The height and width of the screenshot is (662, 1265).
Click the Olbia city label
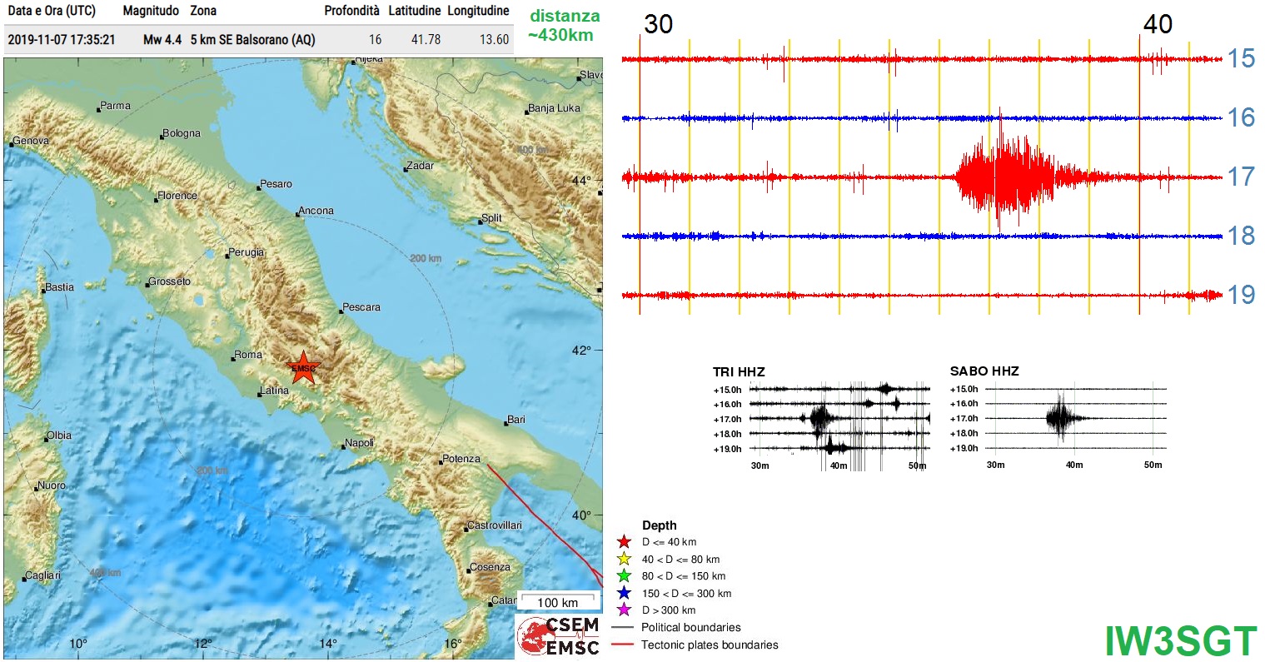pyautogui.click(x=58, y=436)
